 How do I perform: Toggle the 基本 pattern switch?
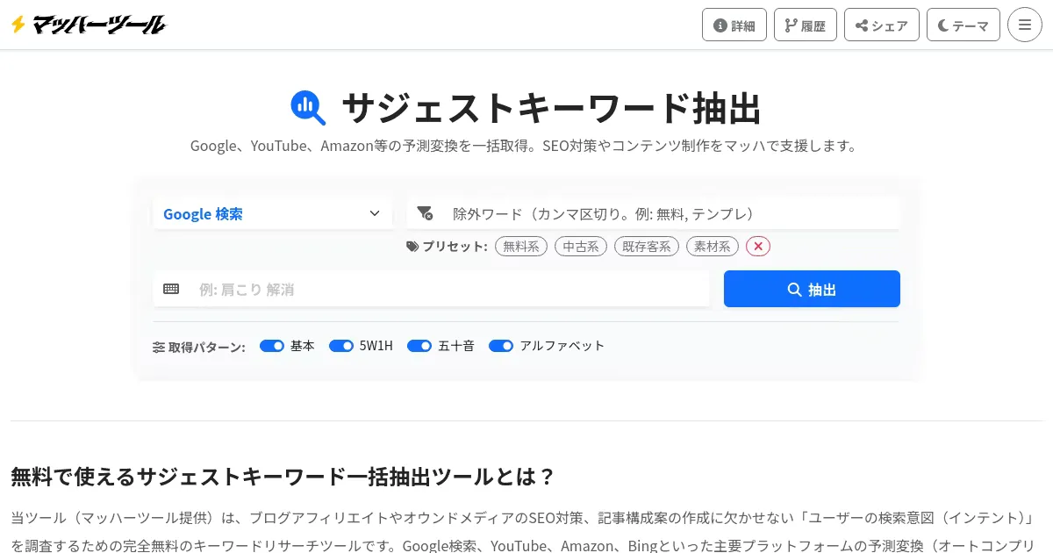tap(272, 346)
